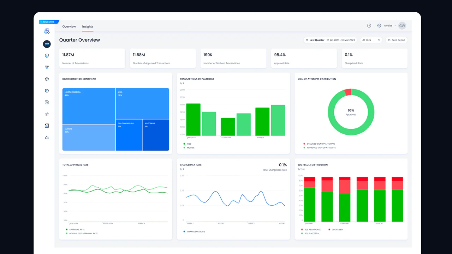The height and width of the screenshot is (254, 452).
Task: Toggle the Approval Rate legend item
Action: [75, 230]
